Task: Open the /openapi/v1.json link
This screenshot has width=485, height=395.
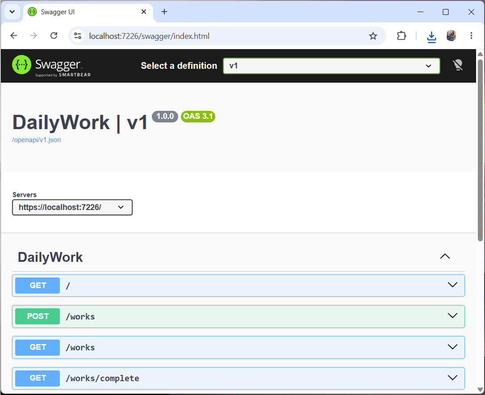Action: point(37,140)
